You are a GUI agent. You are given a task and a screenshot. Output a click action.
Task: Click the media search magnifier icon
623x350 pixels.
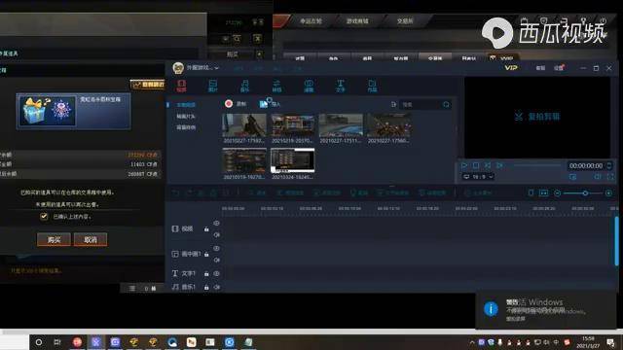click(446, 104)
